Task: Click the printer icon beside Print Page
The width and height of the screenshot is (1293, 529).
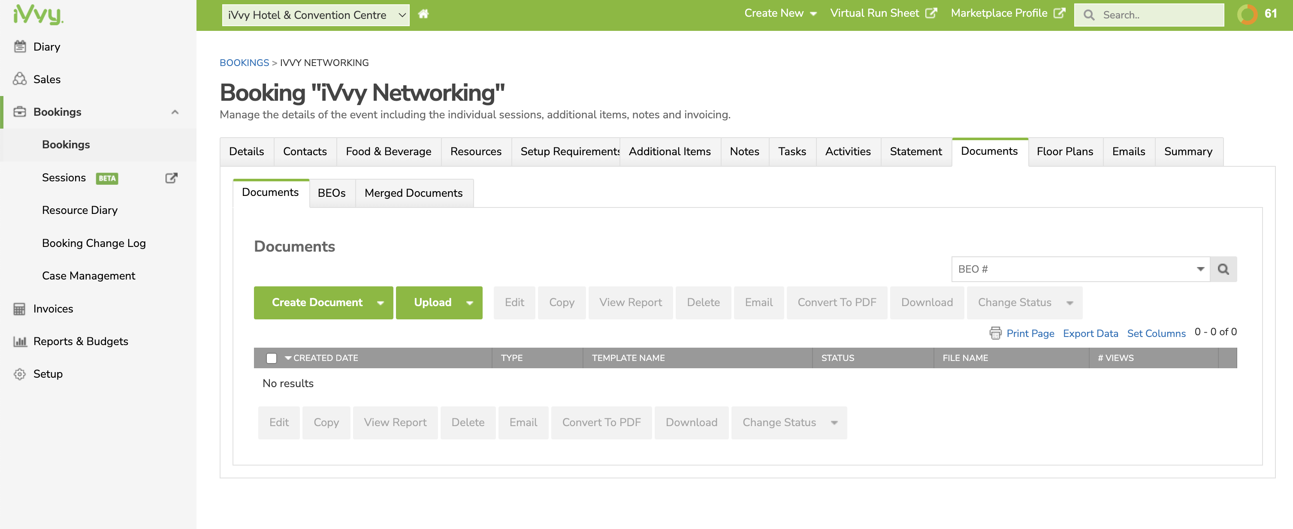Action: pos(995,333)
